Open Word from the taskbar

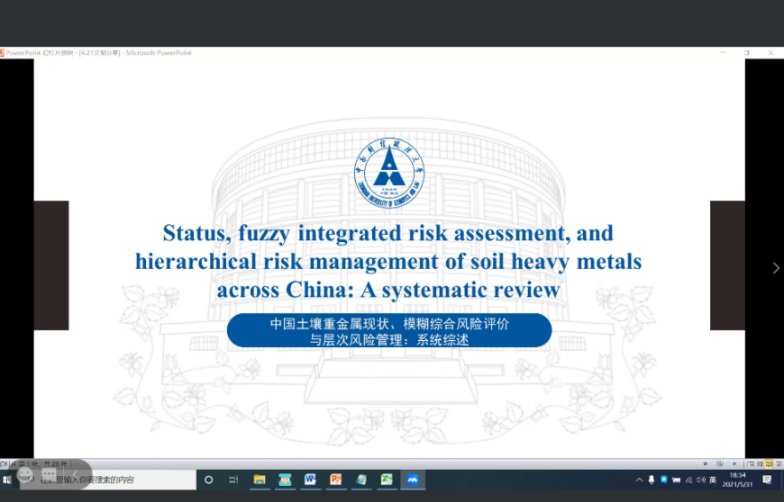[x=310, y=480]
